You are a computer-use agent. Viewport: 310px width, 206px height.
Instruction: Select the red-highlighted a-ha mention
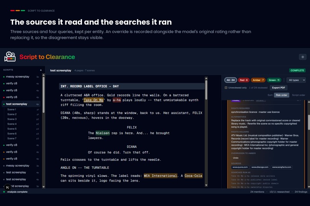[x=117, y=100]
